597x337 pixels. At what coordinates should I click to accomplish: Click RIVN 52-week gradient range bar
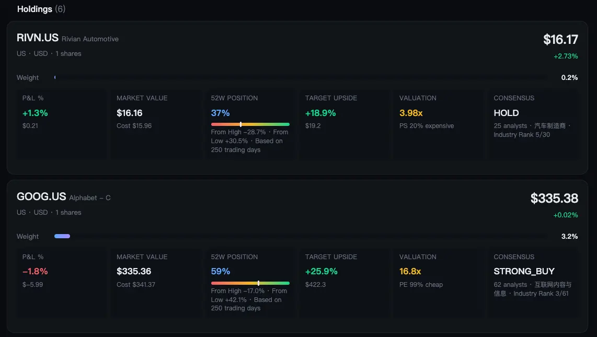click(x=250, y=124)
